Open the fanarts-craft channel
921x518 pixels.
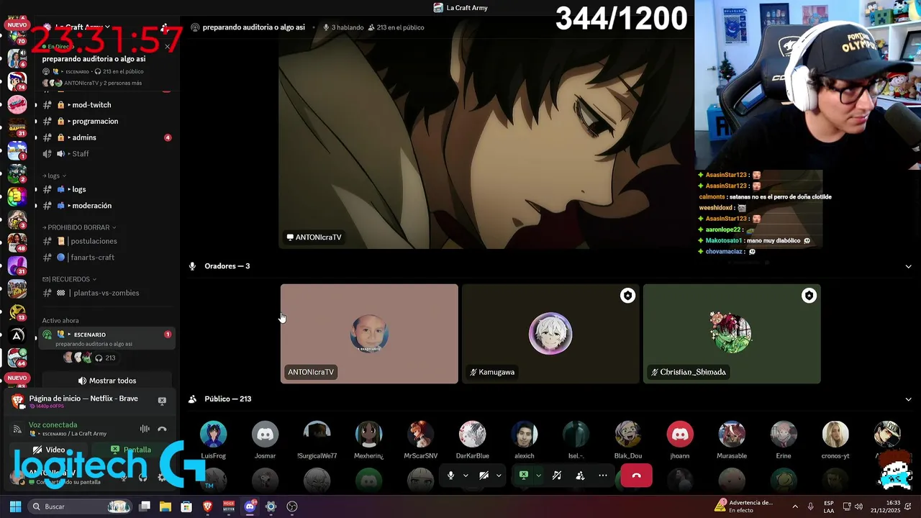click(x=106, y=258)
